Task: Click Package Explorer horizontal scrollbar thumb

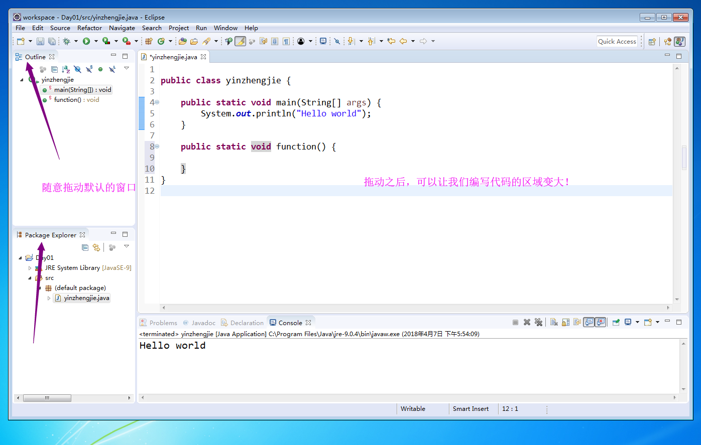Action: tap(47, 398)
